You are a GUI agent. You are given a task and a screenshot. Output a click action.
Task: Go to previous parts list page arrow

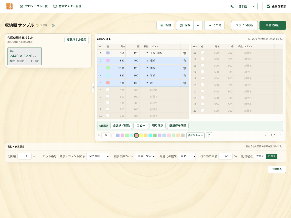click(x=266, y=135)
